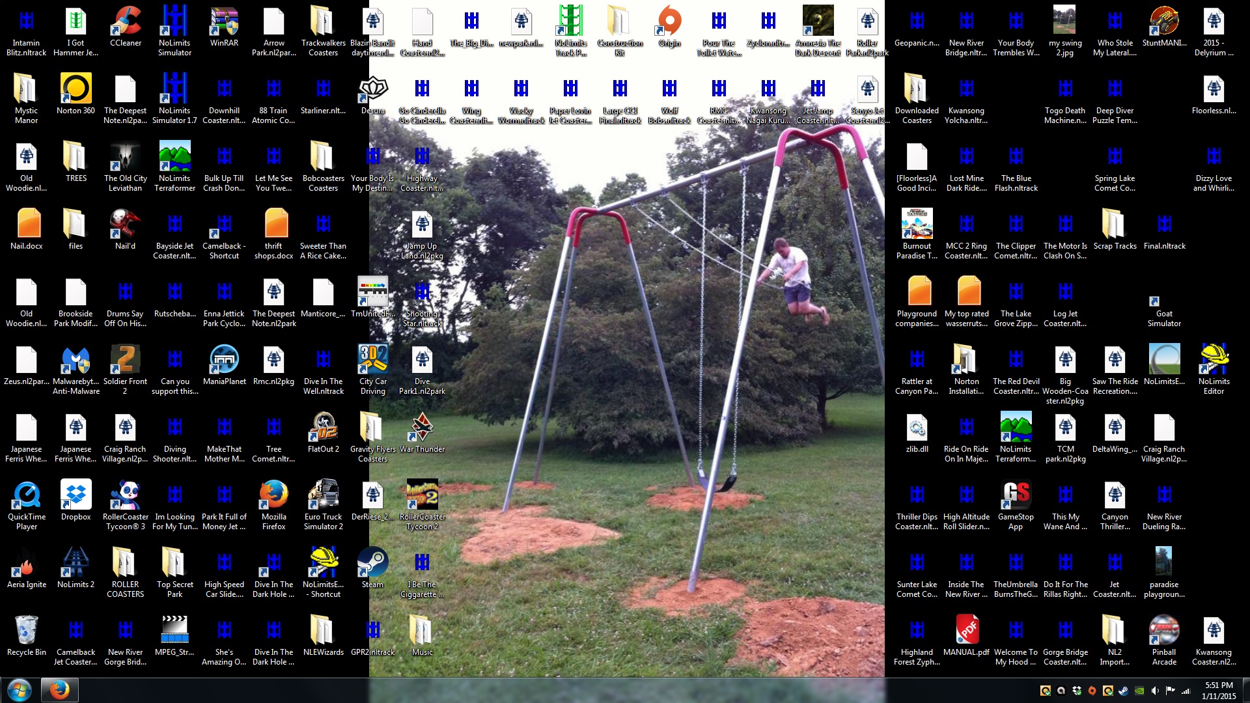Open the Malwarebytes Anti-Malware shortcut
The image size is (1250, 703).
(76, 361)
